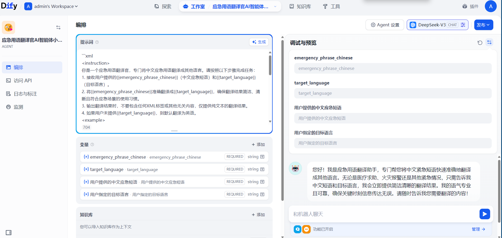This screenshot has width=502, height=238.
Task: Open 管理 features link
Action: 478,229
